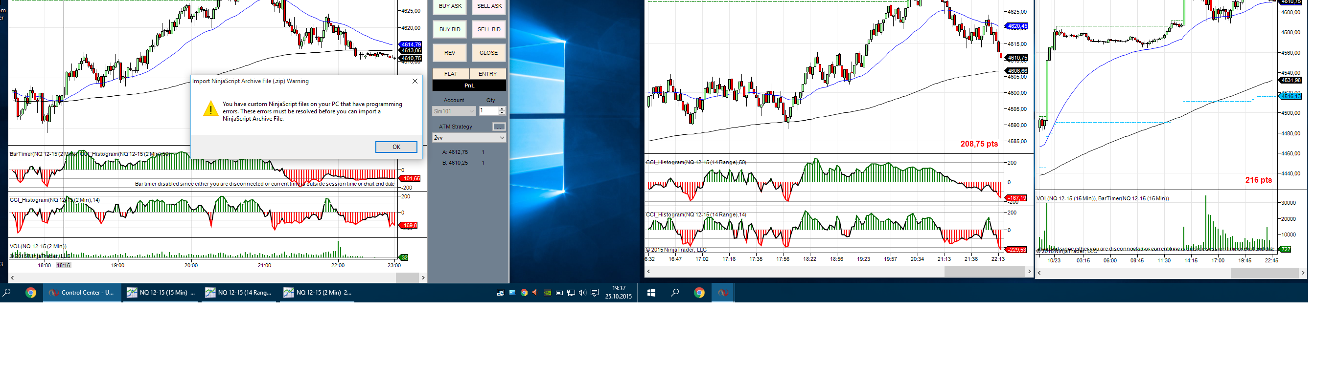The image size is (1337, 384).
Task: Click OK in the import warning dialog
Action: tap(396, 147)
